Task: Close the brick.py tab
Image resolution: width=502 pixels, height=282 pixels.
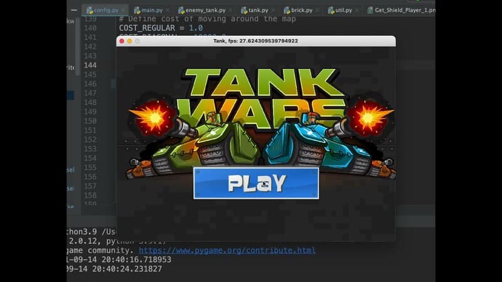Action: pyautogui.click(x=318, y=10)
